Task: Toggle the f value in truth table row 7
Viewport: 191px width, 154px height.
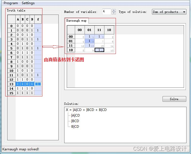Action: pos(38,57)
